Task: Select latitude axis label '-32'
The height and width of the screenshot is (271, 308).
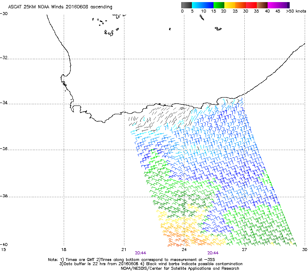Action: pyautogui.click(x=4, y=58)
